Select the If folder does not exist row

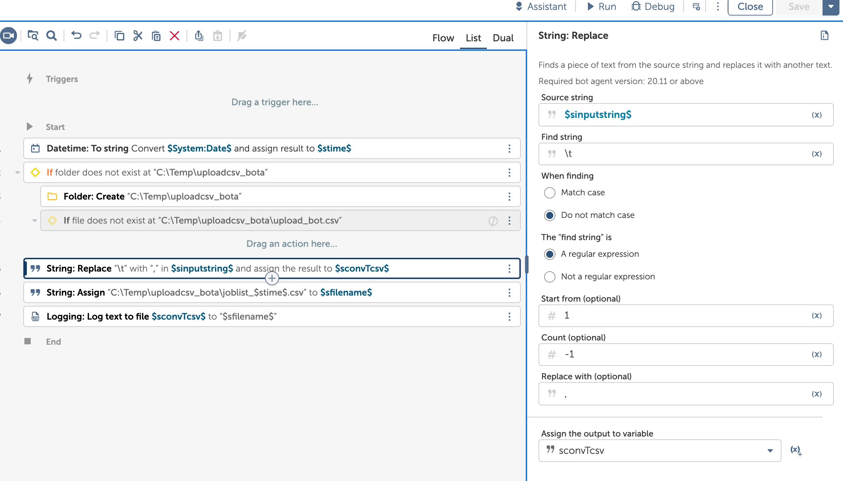coord(272,173)
